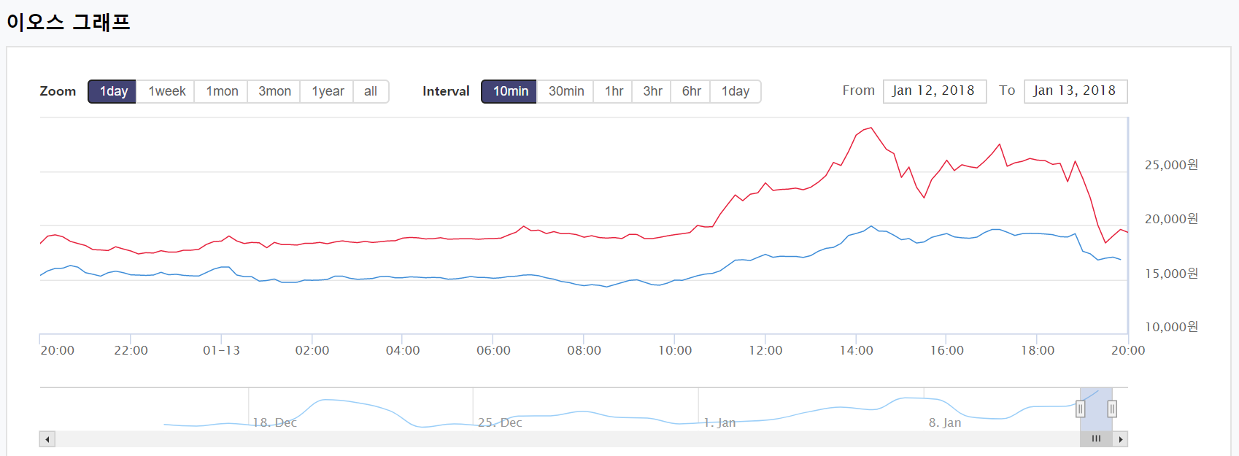This screenshot has height=456, width=1239.
Task: Click the navigator right scroll arrow
Action: click(1120, 439)
